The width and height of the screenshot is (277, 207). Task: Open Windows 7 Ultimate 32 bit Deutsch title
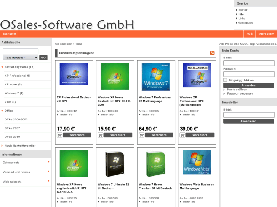click(114, 186)
